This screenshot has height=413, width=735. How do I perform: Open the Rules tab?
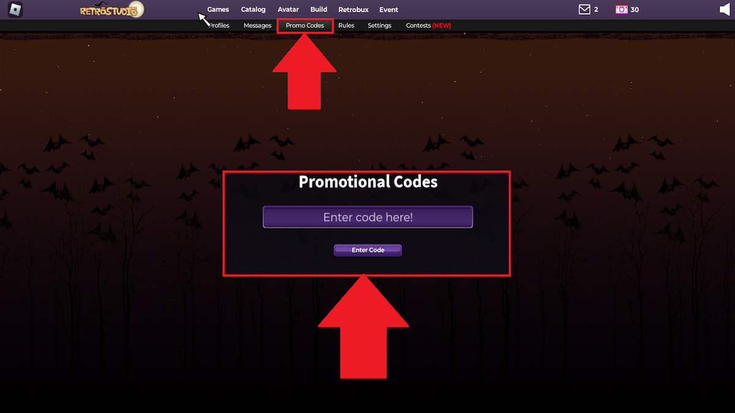346,26
